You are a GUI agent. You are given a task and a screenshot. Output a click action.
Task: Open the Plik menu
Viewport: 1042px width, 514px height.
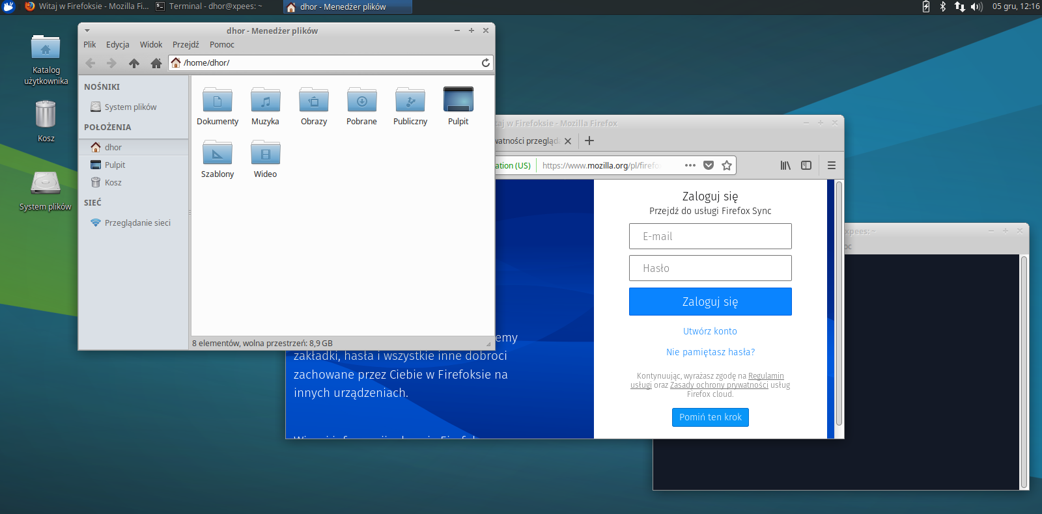[x=90, y=44]
